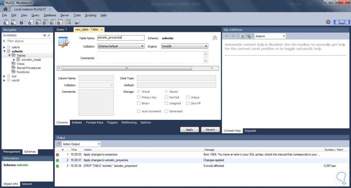Collapse schema tree icon next to refresh
This screenshot has width=351, height=188.
(x=49, y=35)
